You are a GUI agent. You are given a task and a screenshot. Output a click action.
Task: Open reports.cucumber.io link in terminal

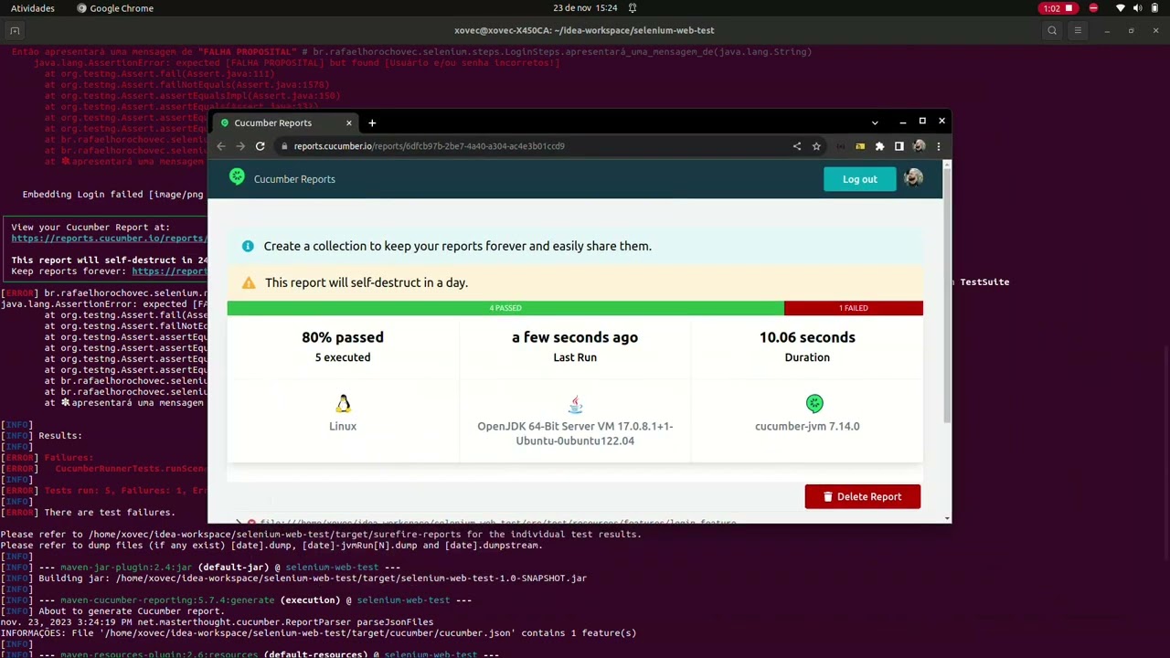tap(109, 239)
